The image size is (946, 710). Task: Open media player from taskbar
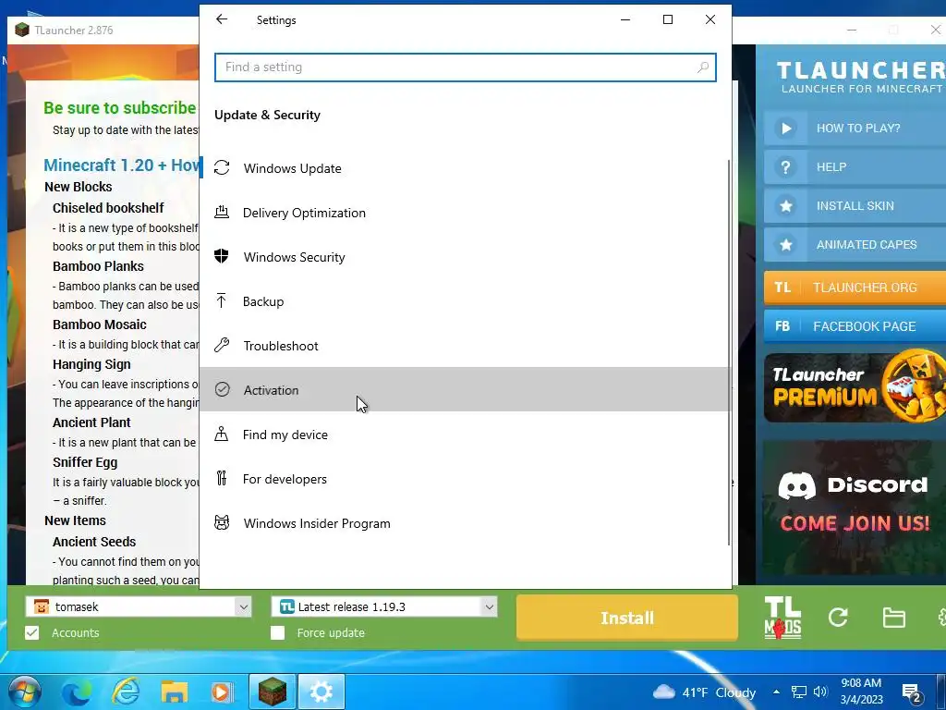(222, 692)
